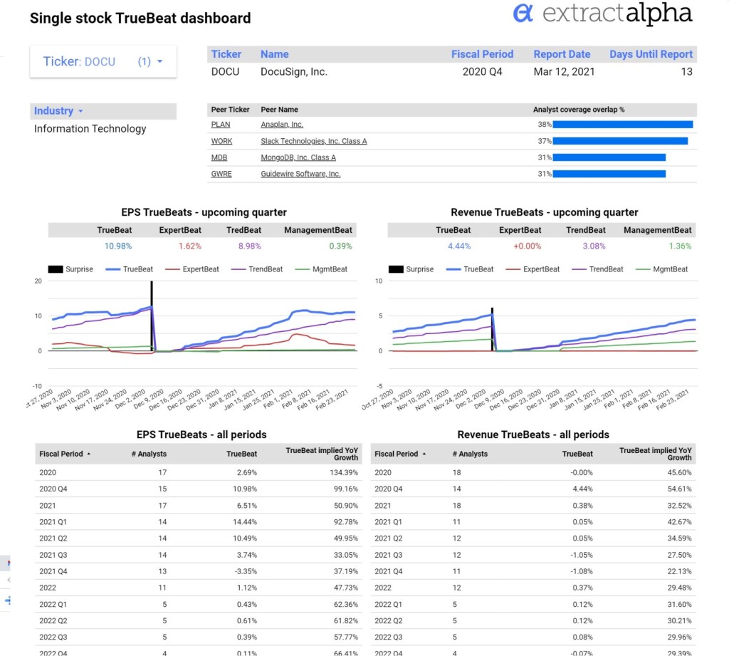Image resolution: width=729 pixels, height=656 pixels.
Task: Select the 'Information Technology' industry value
Action: tap(90, 129)
